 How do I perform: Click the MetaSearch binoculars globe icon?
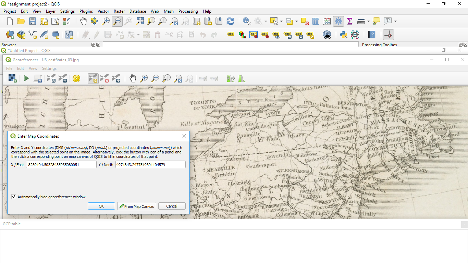tap(327, 35)
